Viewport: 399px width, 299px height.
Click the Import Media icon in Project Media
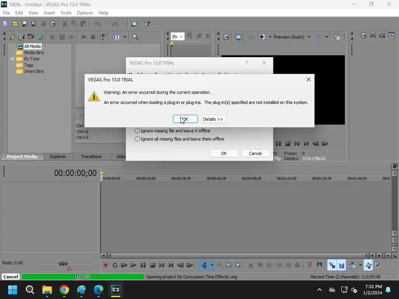[x=21, y=37]
